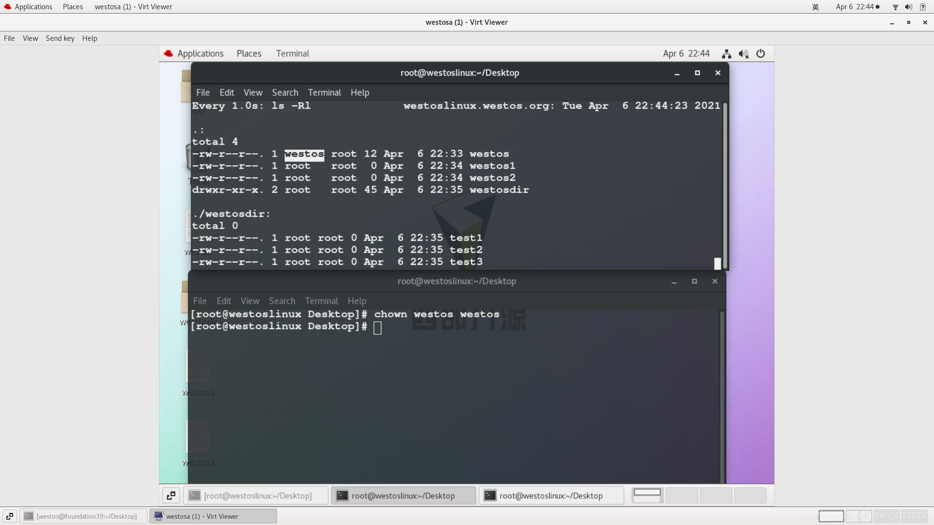Open Edit menu in upper terminal window
This screenshot has height=525, width=934.
(227, 92)
